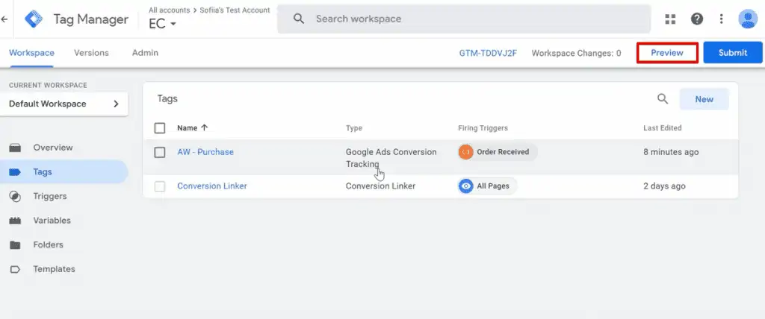Click the 8 minutes ago cell
The width and height of the screenshot is (765, 319).
pyautogui.click(x=671, y=152)
